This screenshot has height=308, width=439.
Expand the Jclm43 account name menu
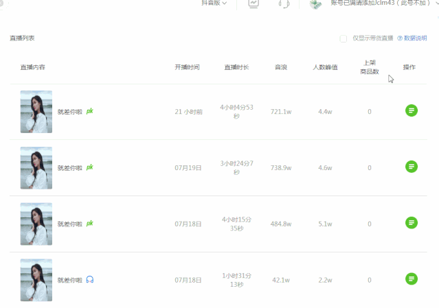383,3
